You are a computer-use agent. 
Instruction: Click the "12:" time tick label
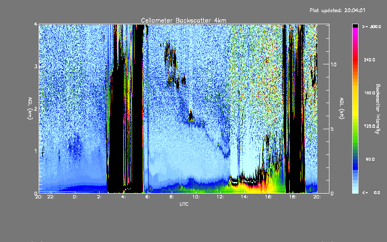tap(221, 197)
